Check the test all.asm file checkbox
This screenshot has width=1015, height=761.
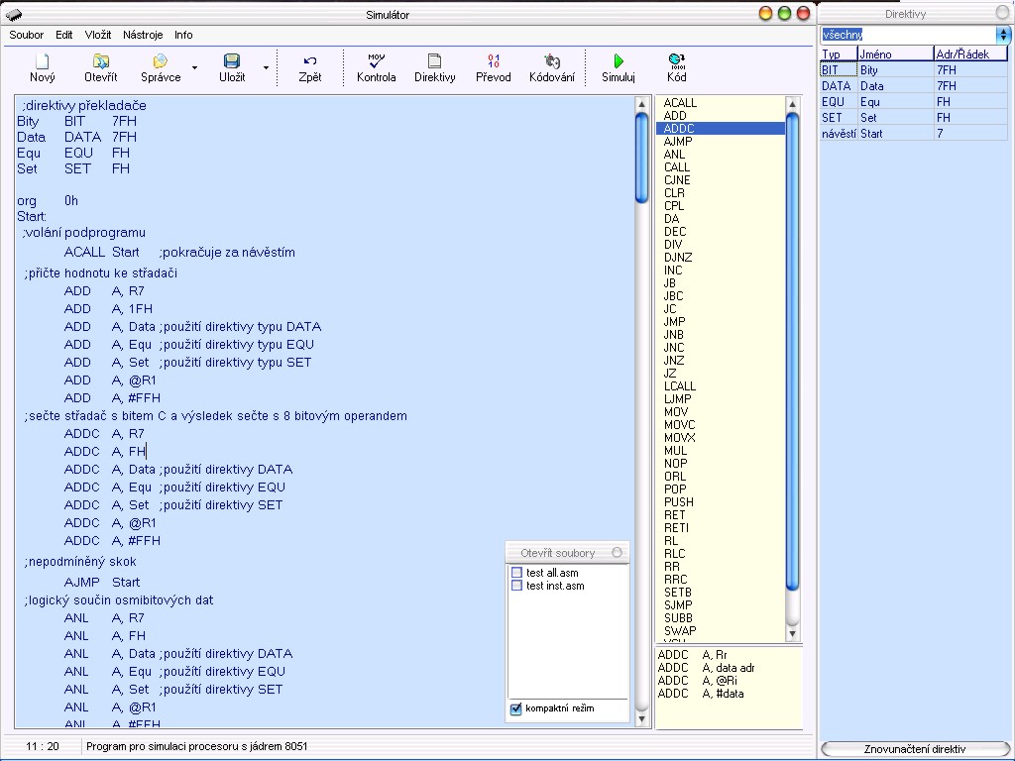click(x=516, y=573)
